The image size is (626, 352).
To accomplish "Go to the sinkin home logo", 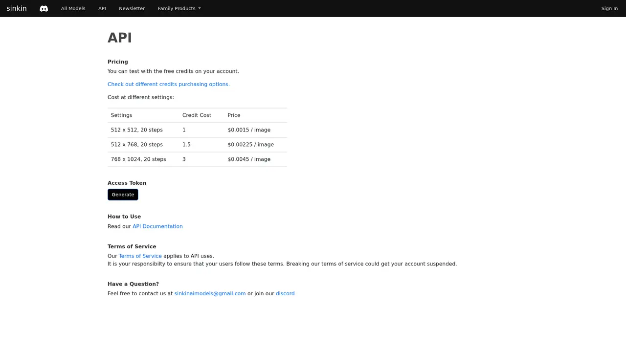I will (17, 8).
